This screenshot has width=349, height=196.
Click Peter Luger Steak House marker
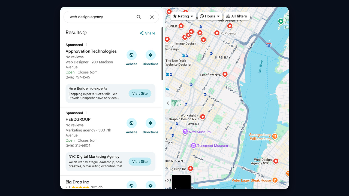pyautogui.click(x=275, y=180)
